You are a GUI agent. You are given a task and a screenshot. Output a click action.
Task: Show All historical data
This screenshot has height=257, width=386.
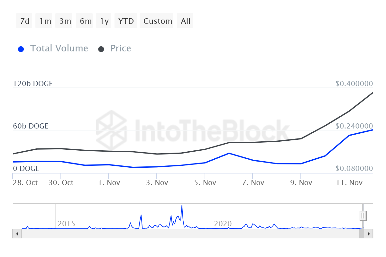[x=186, y=21]
